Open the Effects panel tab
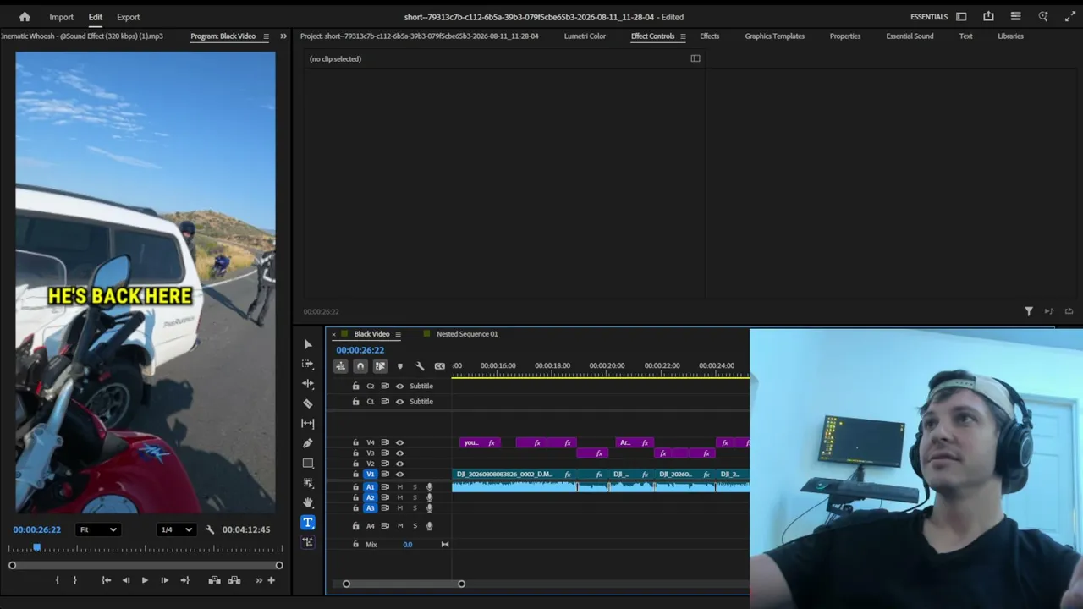The width and height of the screenshot is (1083, 609). 709,36
